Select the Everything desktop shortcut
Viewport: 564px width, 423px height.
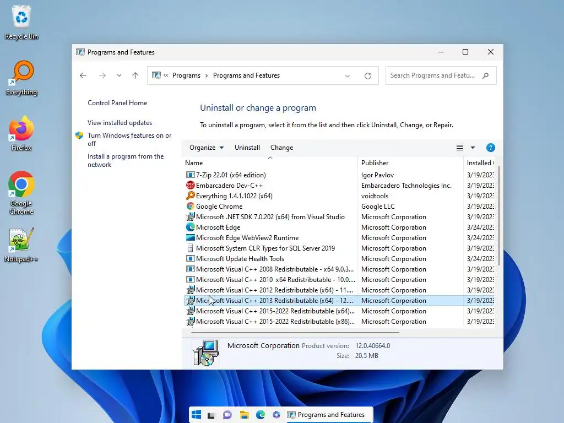click(x=21, y=78)
